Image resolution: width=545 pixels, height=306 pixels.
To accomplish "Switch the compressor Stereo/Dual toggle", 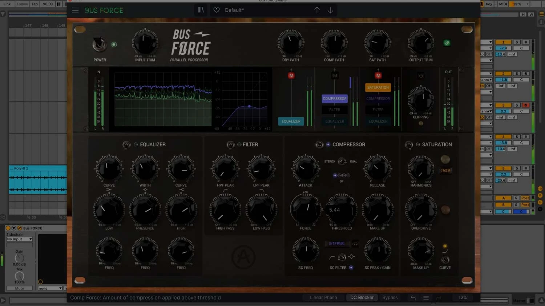I will point(342,162).
